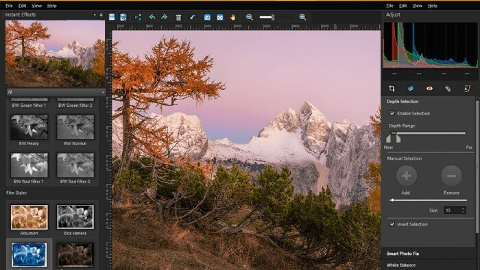Click the BW Green filter 2 label
This screenshot has height=270, width=480.
(x=75, y=105)
